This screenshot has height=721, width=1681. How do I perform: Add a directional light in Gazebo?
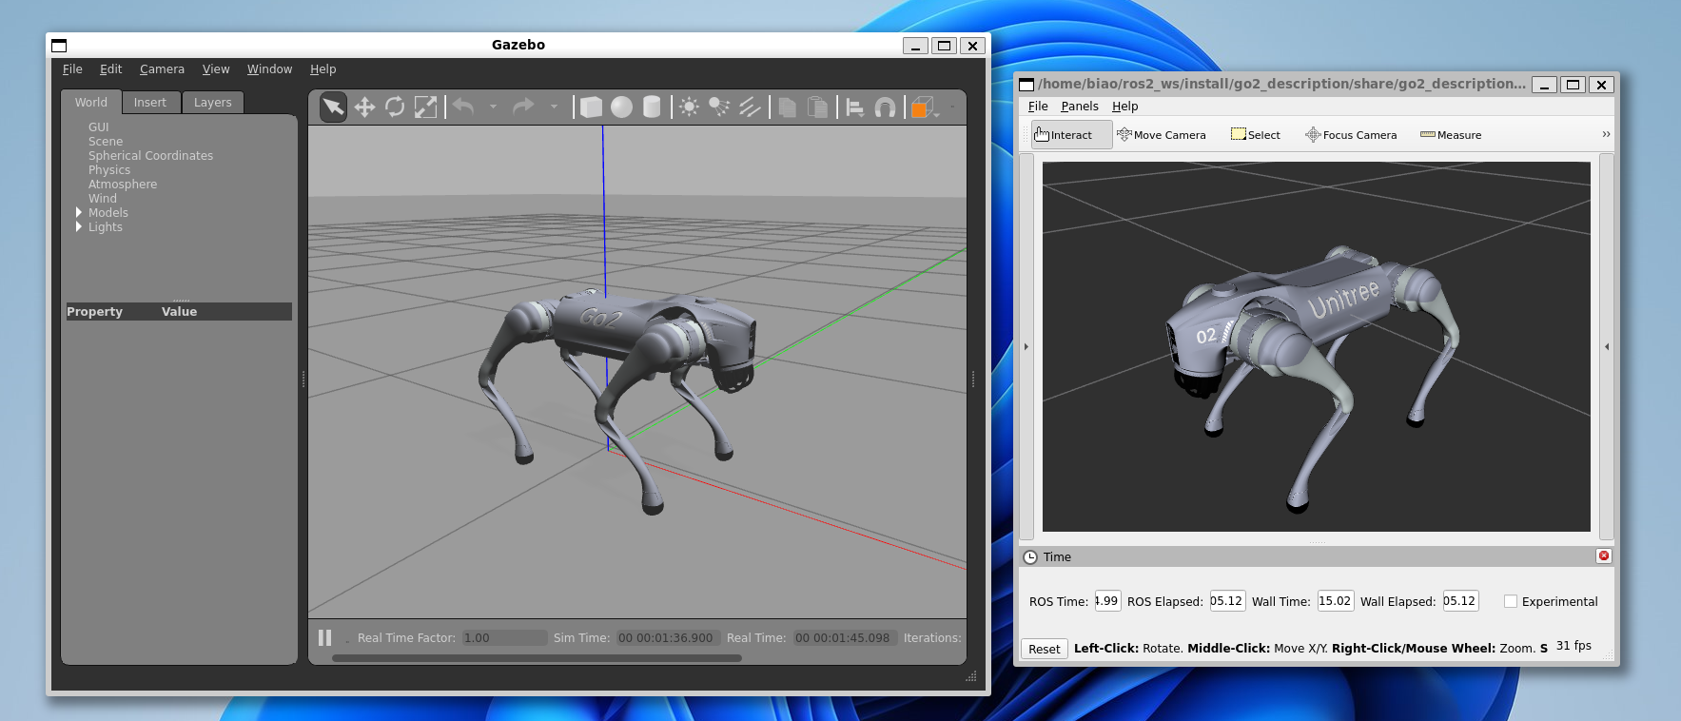[750, 107]
